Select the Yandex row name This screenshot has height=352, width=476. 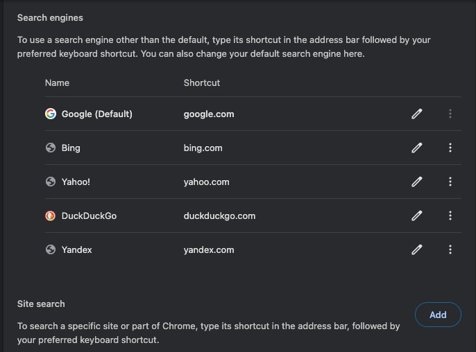(77, 250)
